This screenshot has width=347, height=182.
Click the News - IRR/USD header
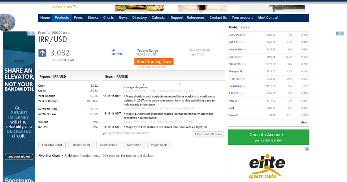(116, 77)
